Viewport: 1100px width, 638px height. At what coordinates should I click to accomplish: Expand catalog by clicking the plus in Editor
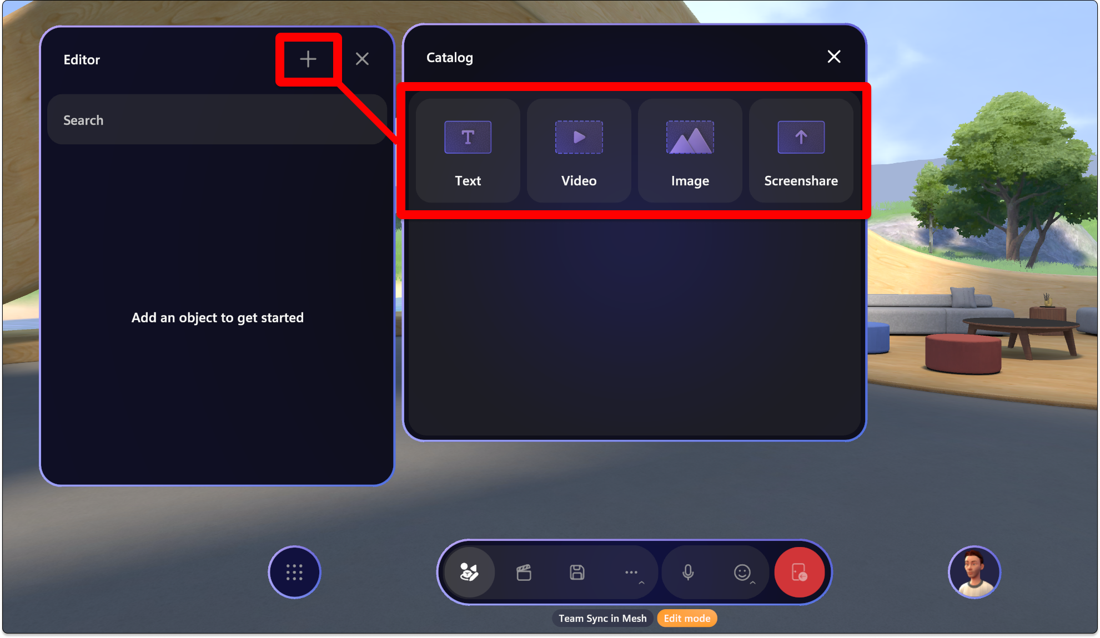click(307, 59)
